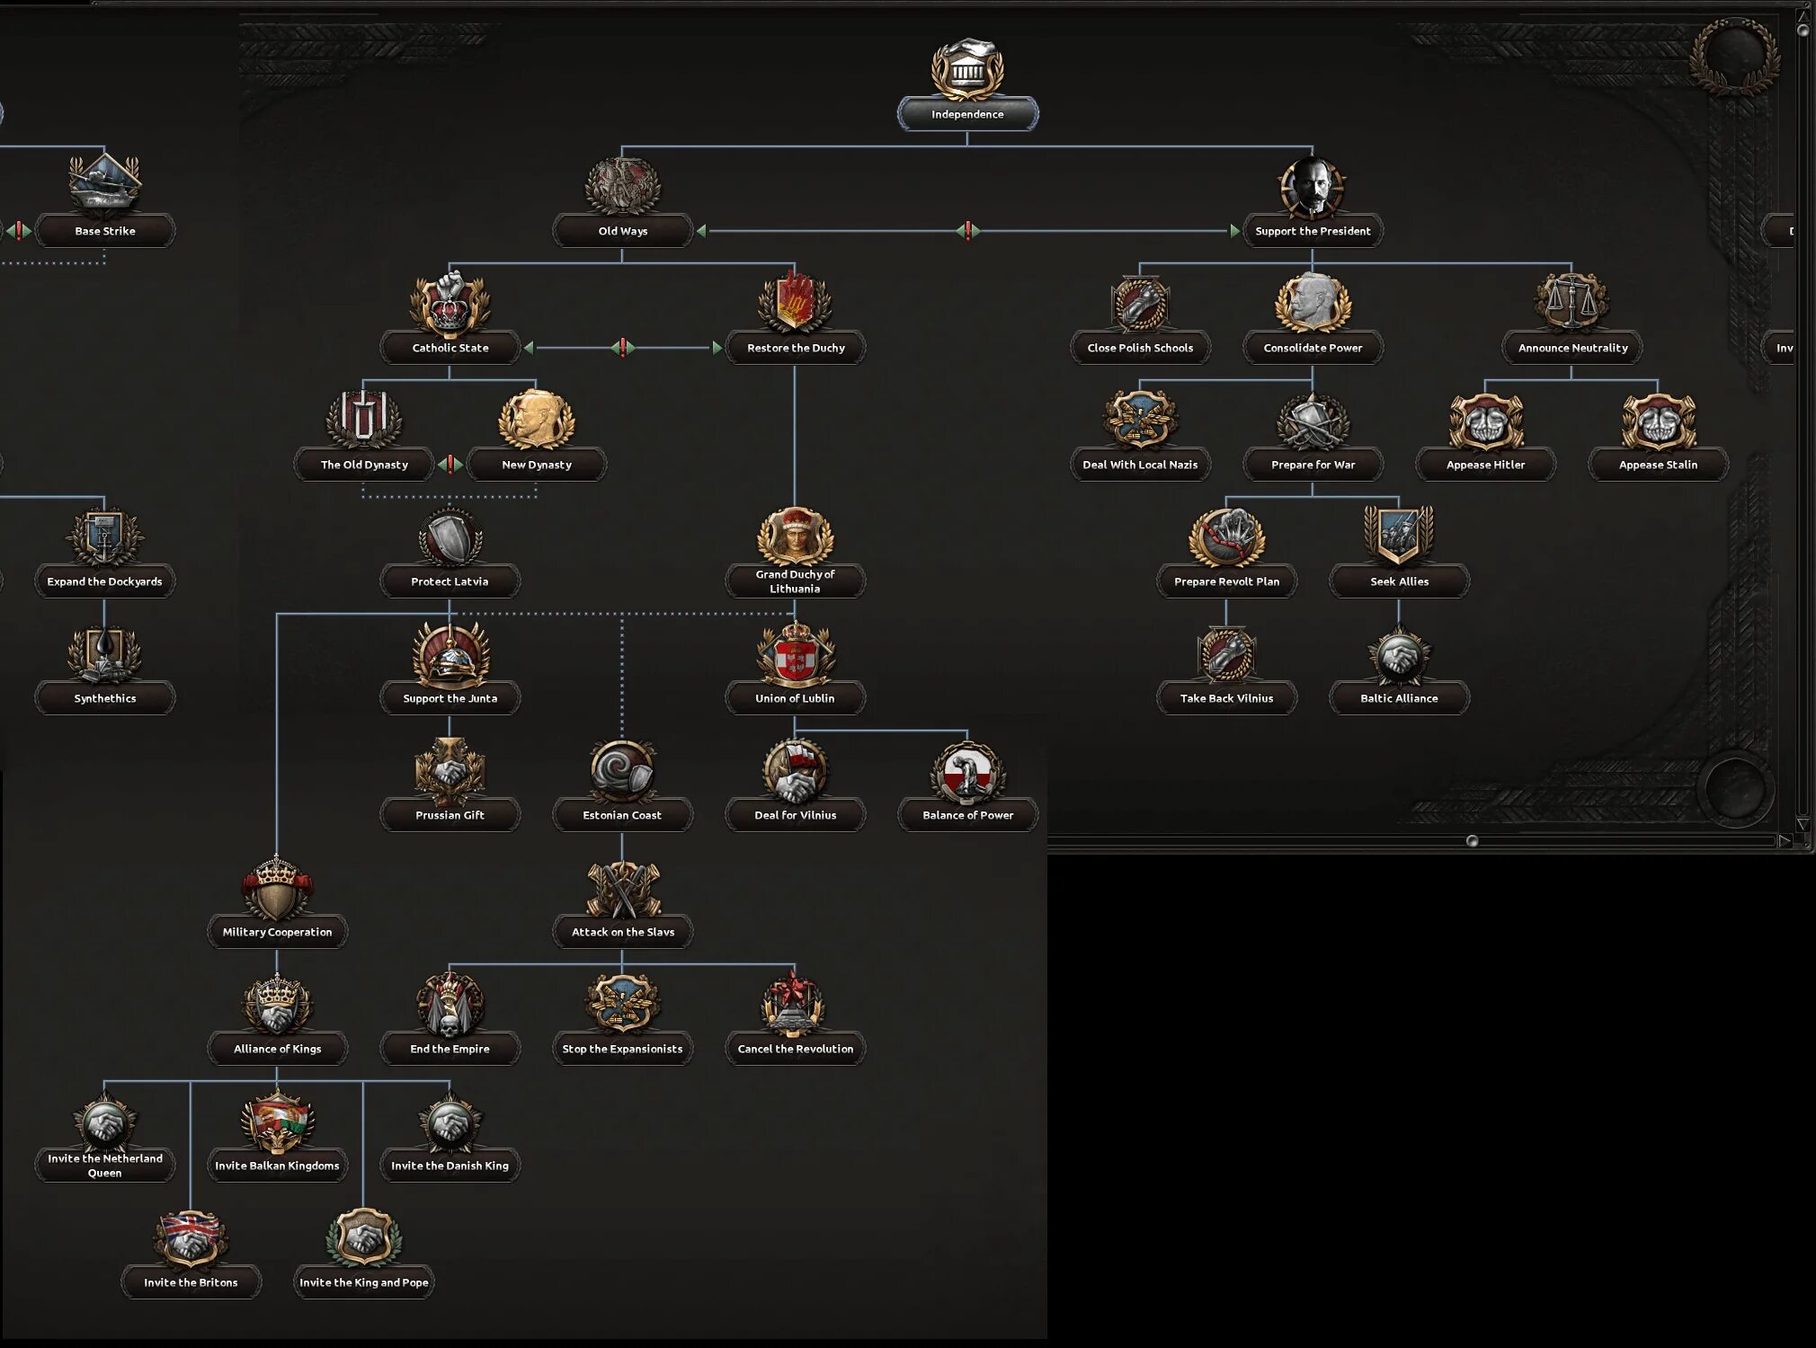Image resolution: width=1816 pixels, height=1348 pixels.
Task: Click the Take Back Vilnius label
Action: [1226, 698]
